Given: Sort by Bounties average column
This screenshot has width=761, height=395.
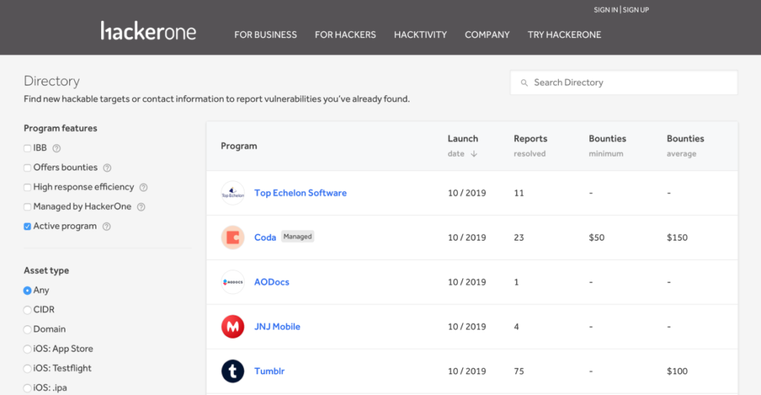Looking at the screenshot, I should (x=685, y=146).
